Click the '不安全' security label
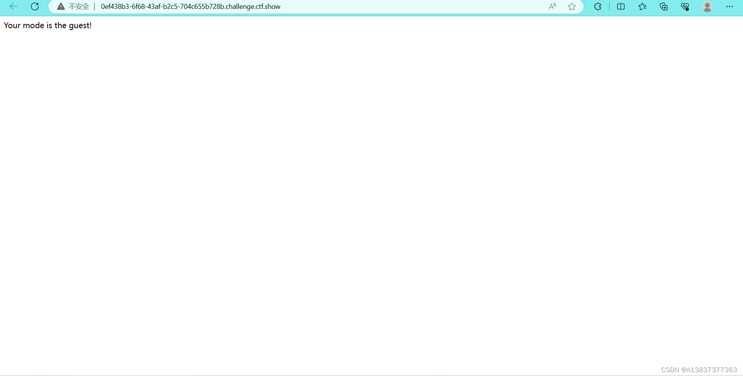Viewport: 743px width, 376px height. click(x=79, y=7)
